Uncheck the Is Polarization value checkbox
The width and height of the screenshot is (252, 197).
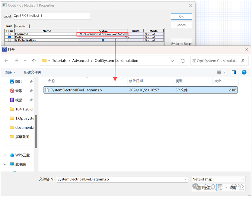tap(103, 40)
